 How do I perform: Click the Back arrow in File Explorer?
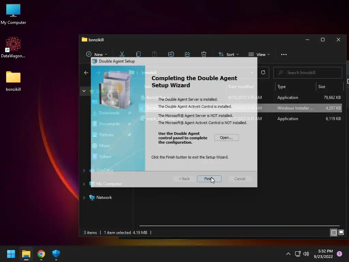coord(86,73)
